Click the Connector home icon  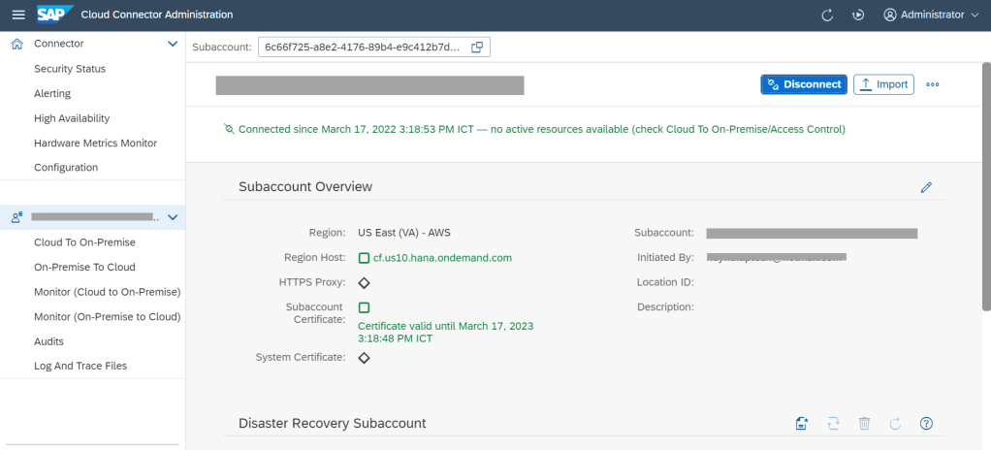[x=16, y=44]
